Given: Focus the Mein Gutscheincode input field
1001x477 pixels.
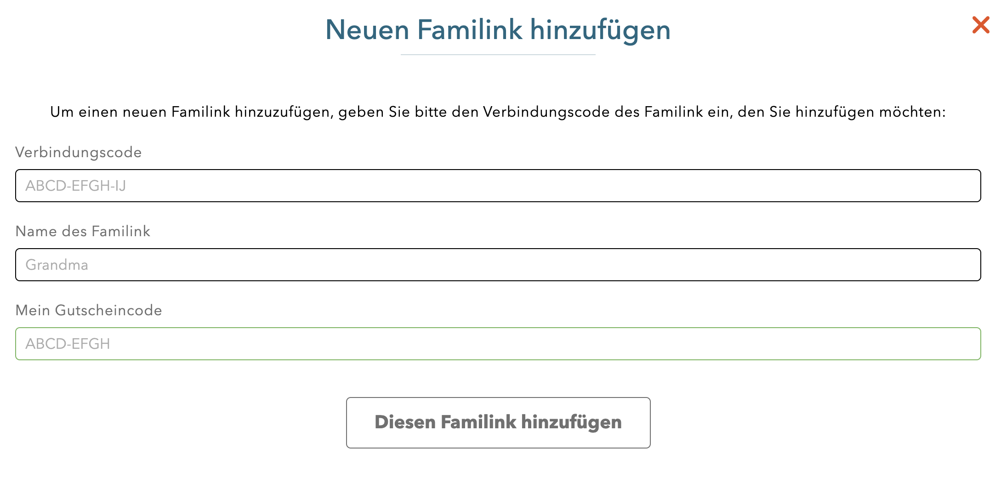Looking at the screenshot, I should click(x=498, y=344).
